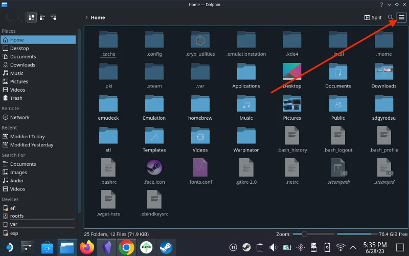Open the application launcher menu
The height and width of the screenshot is (256, 409).
9,247
